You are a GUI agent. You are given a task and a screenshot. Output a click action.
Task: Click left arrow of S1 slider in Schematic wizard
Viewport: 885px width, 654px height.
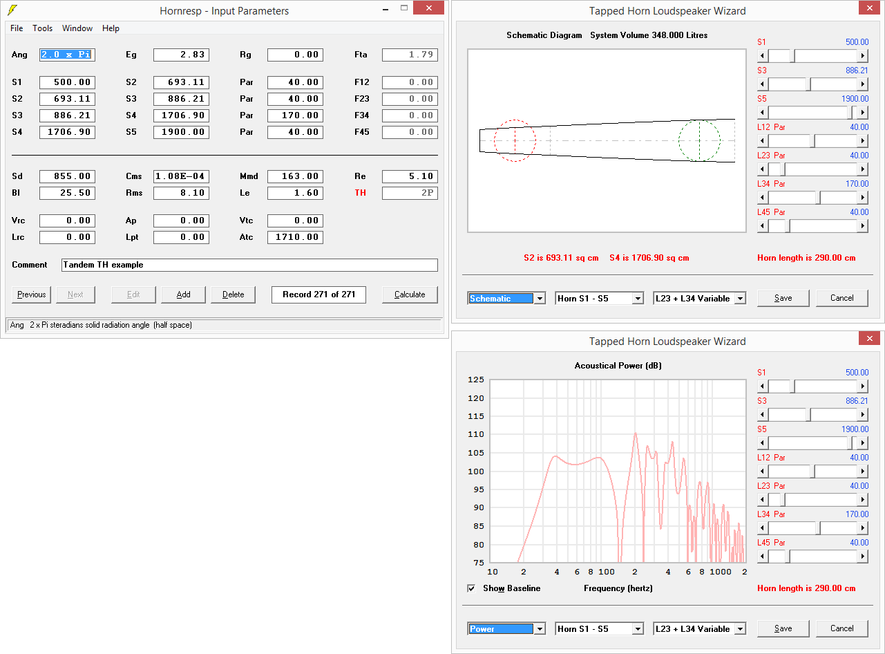coord(763,56)
